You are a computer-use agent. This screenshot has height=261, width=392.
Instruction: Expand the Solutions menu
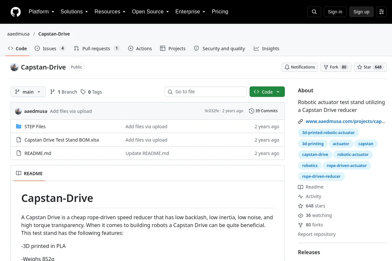tap(74, 12)
